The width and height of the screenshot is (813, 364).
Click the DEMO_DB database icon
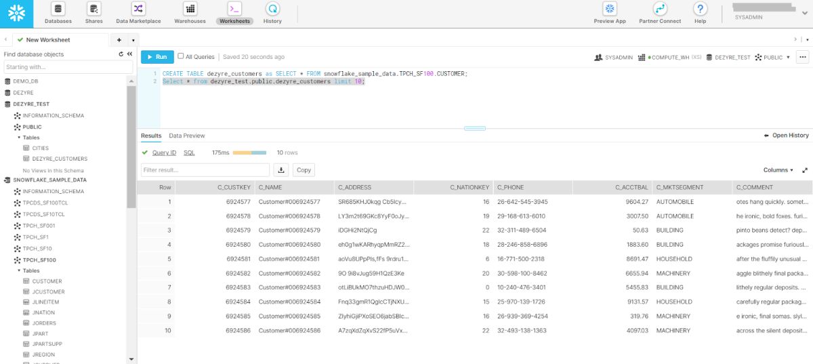click(x=7, y=81)
